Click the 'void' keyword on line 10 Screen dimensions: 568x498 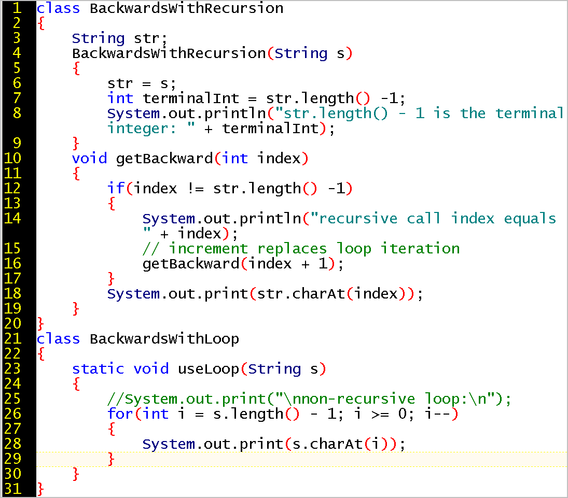(x=89, y=159)
